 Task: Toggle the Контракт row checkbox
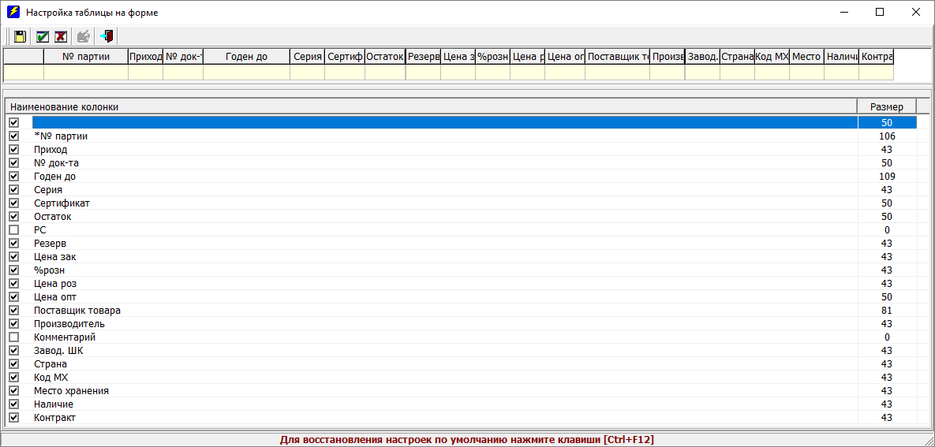pos(13,418)
